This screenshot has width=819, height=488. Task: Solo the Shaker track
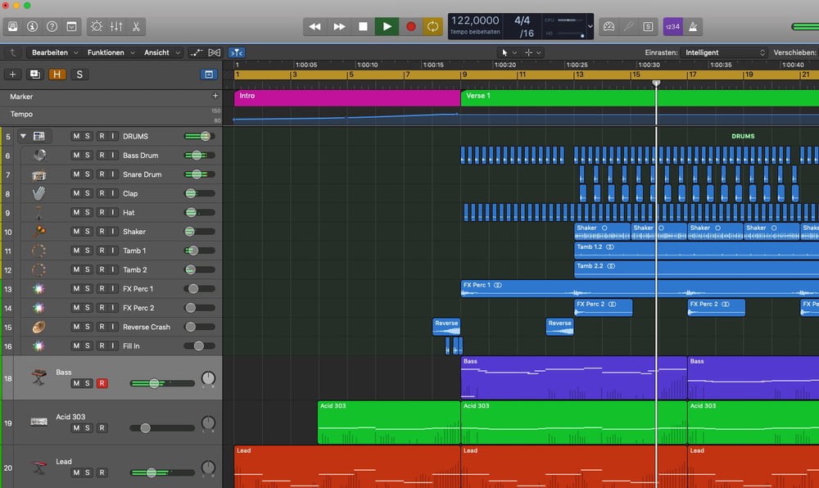pyautogui.click(x=88, y=232)
